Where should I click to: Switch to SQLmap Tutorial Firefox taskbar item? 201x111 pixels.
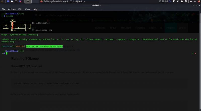[x=55, y=1]
